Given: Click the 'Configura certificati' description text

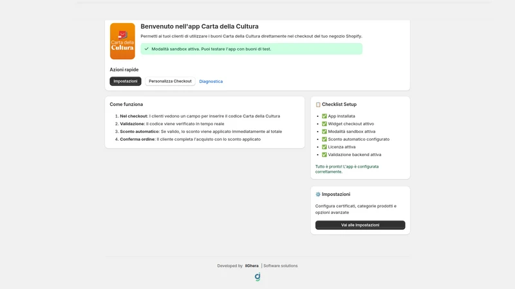Looking at the screenshot, I should pyautogui.click(x=356, y=209).
